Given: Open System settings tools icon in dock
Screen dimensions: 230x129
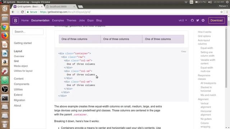Looking at the screenshot, I should (x=5, y=71).
